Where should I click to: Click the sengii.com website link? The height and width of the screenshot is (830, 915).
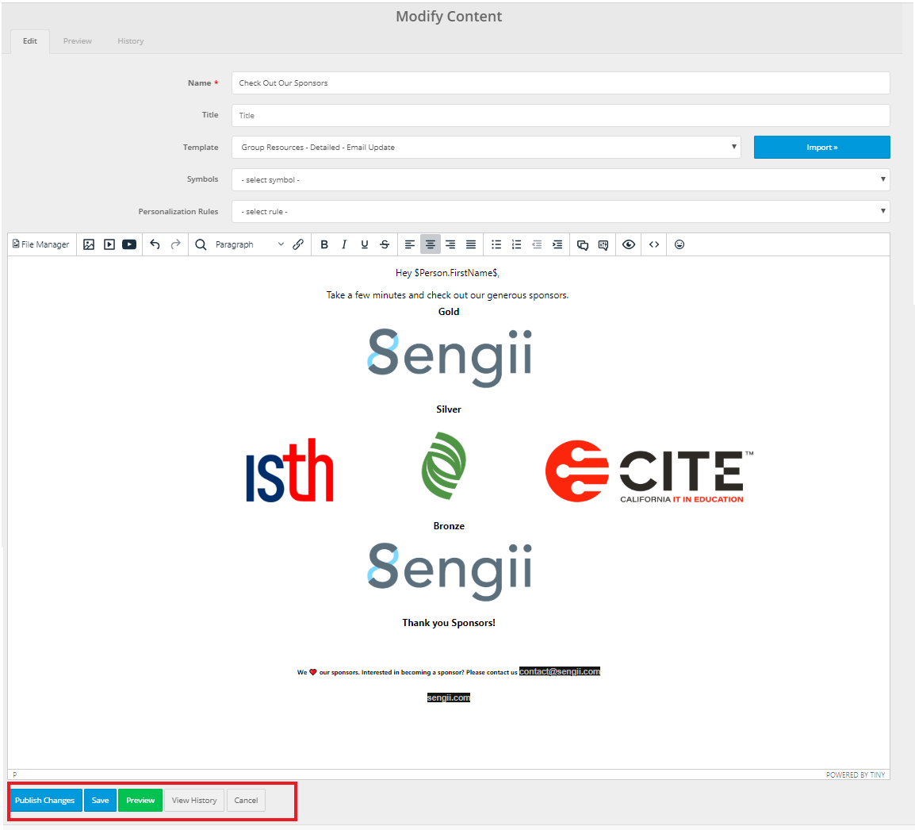pos(449,697)
